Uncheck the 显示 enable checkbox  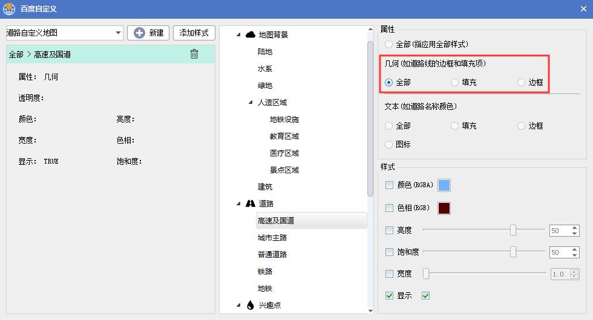(389, 295)
